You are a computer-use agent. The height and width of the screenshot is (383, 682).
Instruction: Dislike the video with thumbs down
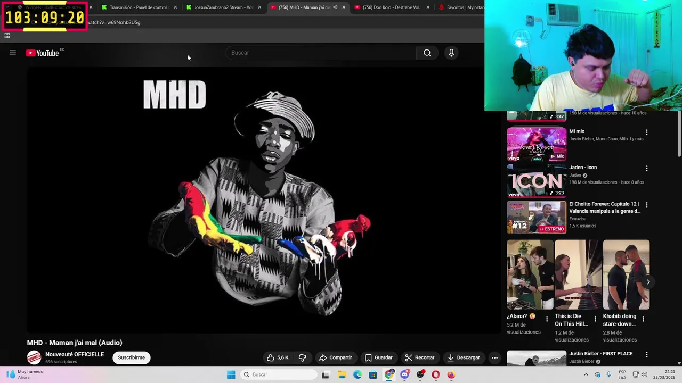click(302, 357)
